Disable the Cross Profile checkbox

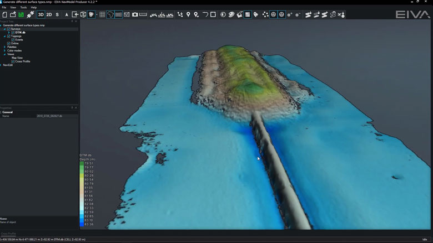tap(13, 61)
